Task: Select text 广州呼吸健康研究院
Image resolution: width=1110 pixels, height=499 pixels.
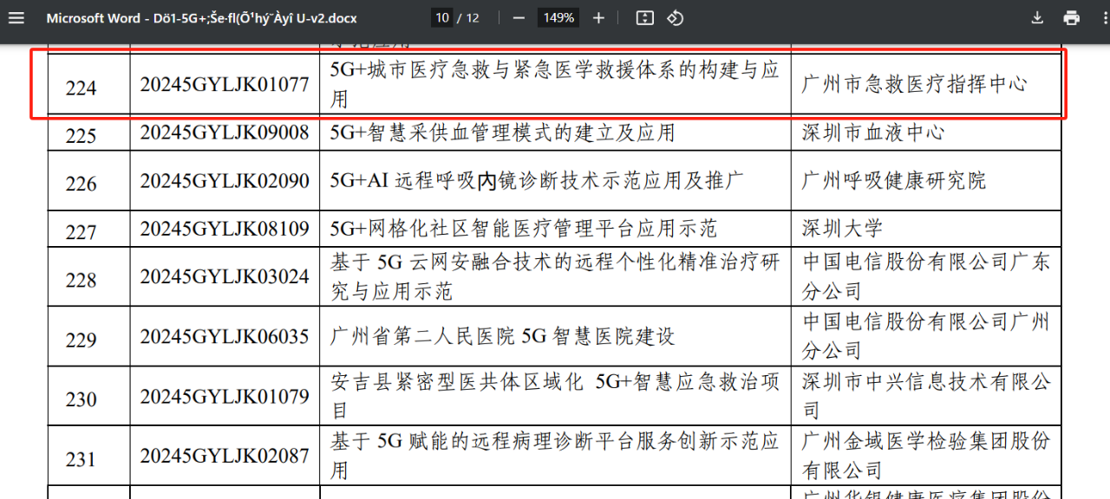Action: click(x=894, y=181)
